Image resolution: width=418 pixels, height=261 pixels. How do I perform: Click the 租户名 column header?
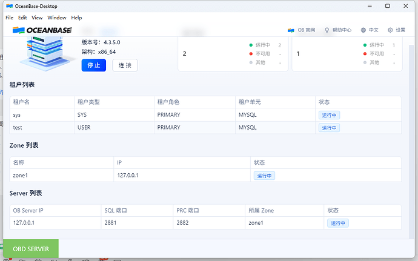click(42, 102)
